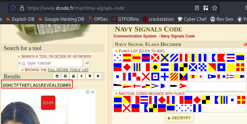The width and height of the screenshot is (247, 124).
Task: Open the Communication System breadcrumb link
Action: tap(135, 36)
